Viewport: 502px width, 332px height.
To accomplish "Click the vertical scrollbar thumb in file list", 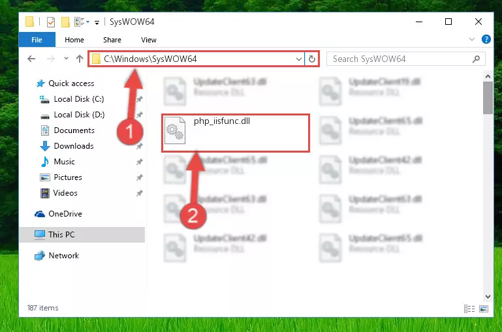I will click(488, 98).
